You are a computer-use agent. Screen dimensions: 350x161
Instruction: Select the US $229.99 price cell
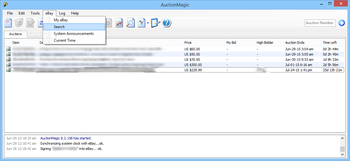tap(193, 70)
